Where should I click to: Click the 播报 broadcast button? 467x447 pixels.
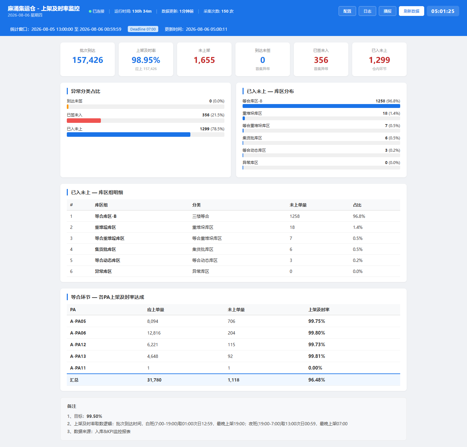point(388,11)
